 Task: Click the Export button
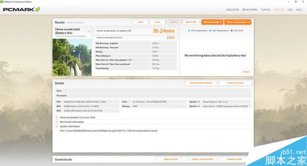174,22
